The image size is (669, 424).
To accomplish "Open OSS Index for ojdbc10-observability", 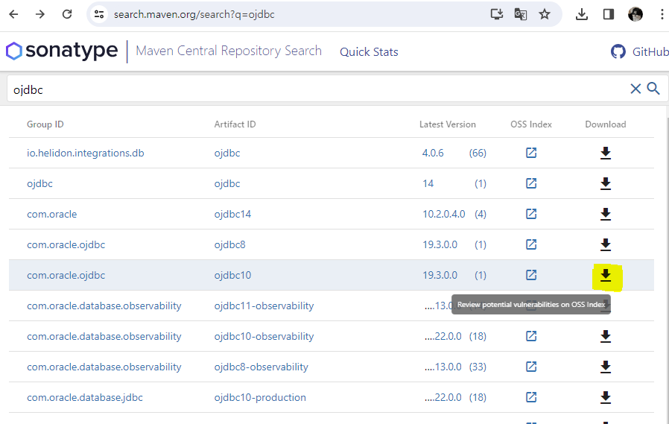I will (530, 336).
